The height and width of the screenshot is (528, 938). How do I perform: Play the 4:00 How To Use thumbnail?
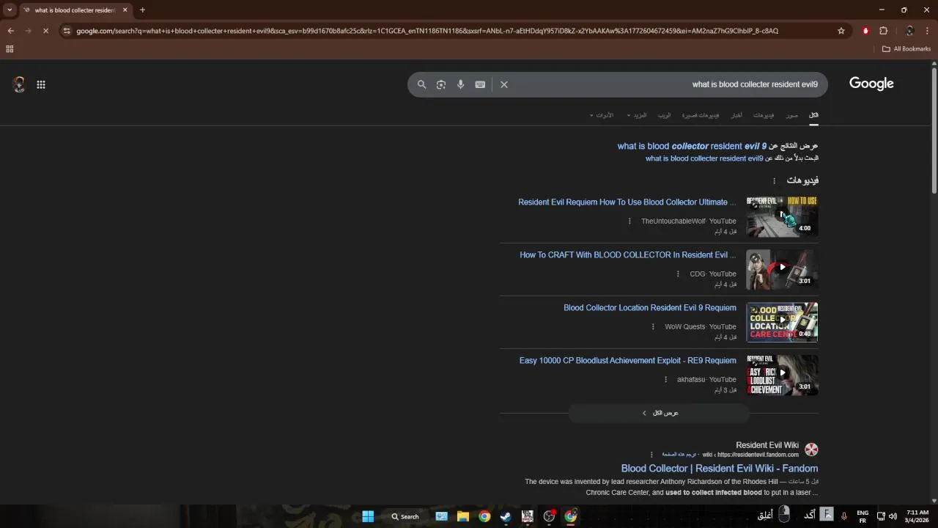pyautogui.click(x=782, y=216)
